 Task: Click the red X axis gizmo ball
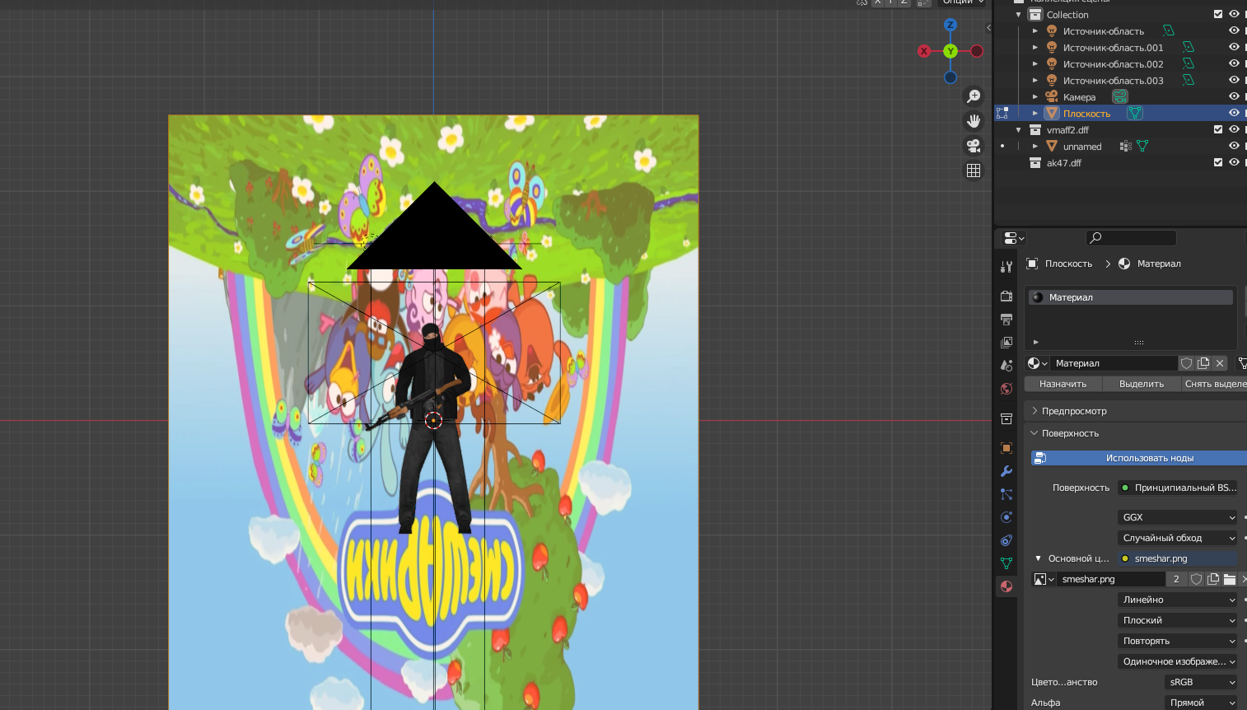(x=924, y=51)
